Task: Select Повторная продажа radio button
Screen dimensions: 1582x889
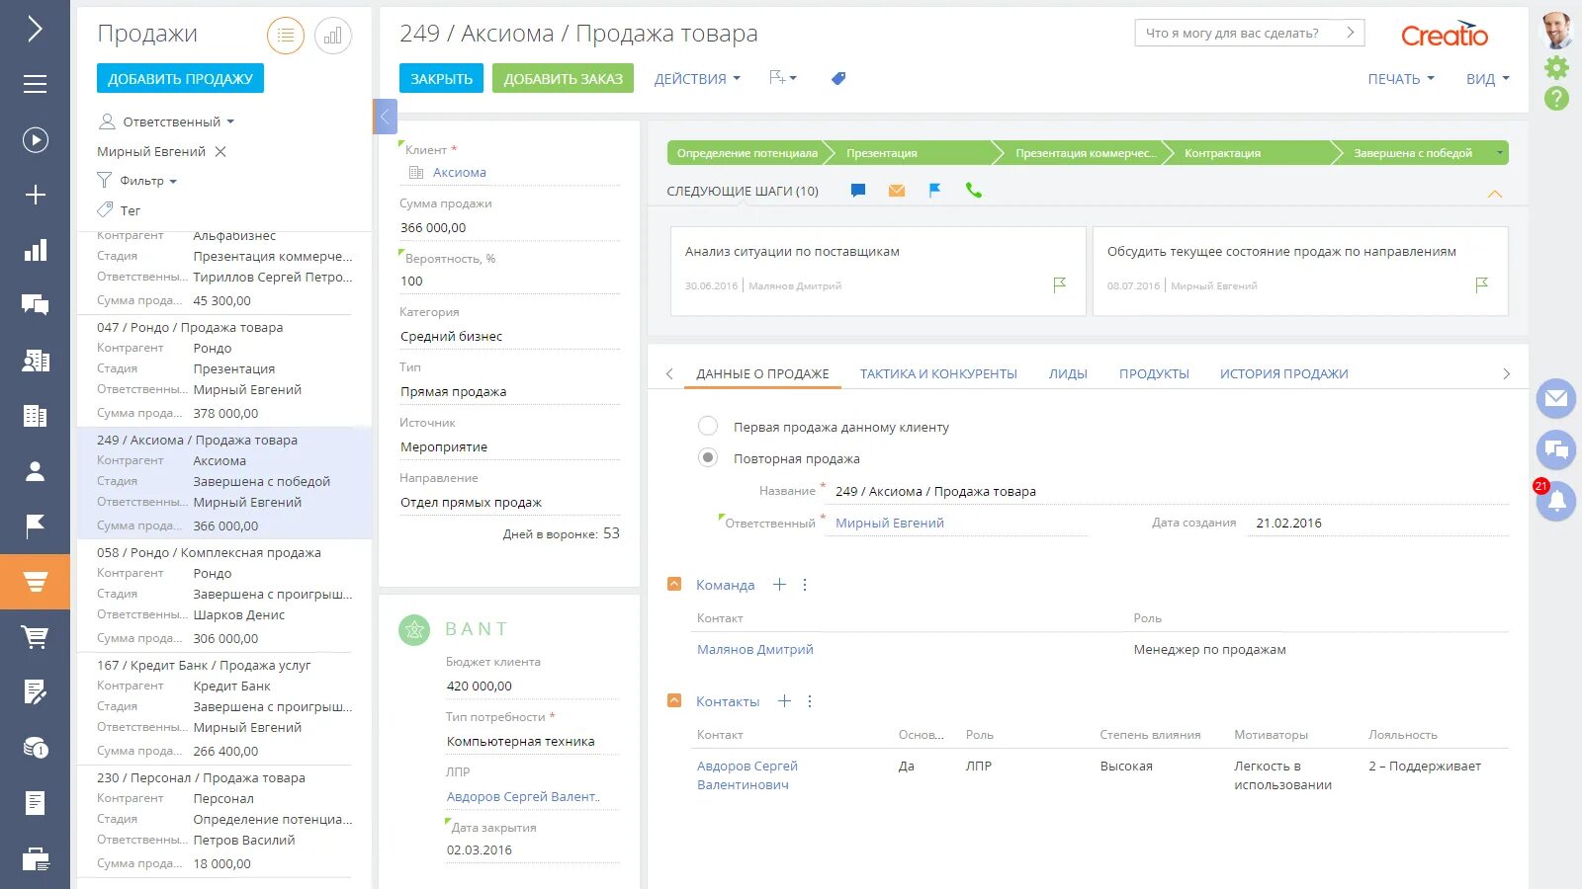Action: [x=708, y=458]
